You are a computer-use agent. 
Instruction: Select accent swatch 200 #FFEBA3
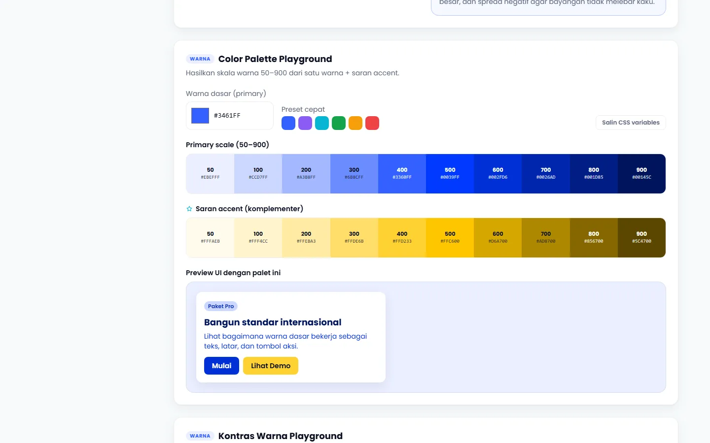click(306, 238)
